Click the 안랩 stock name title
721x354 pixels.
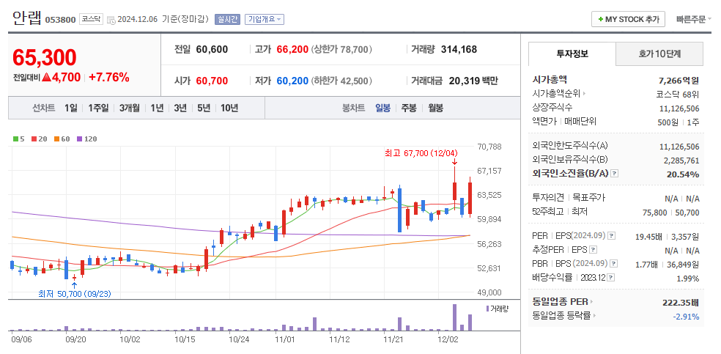pyautogui.click(x=27, y=18)
